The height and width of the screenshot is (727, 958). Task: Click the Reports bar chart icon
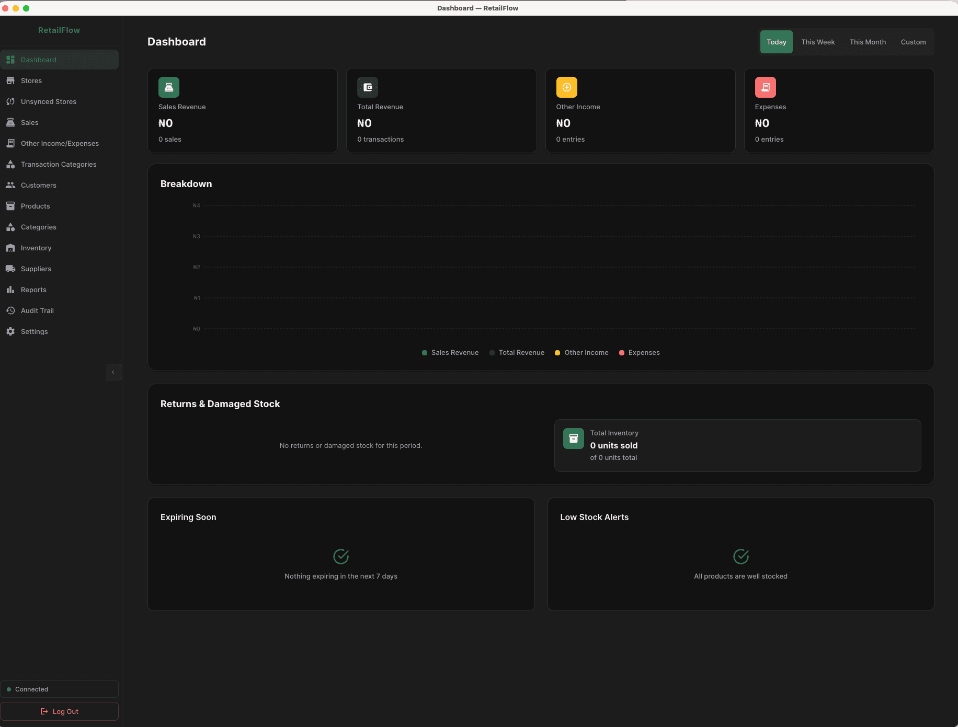pyautogui.click(x=10, y=290)
